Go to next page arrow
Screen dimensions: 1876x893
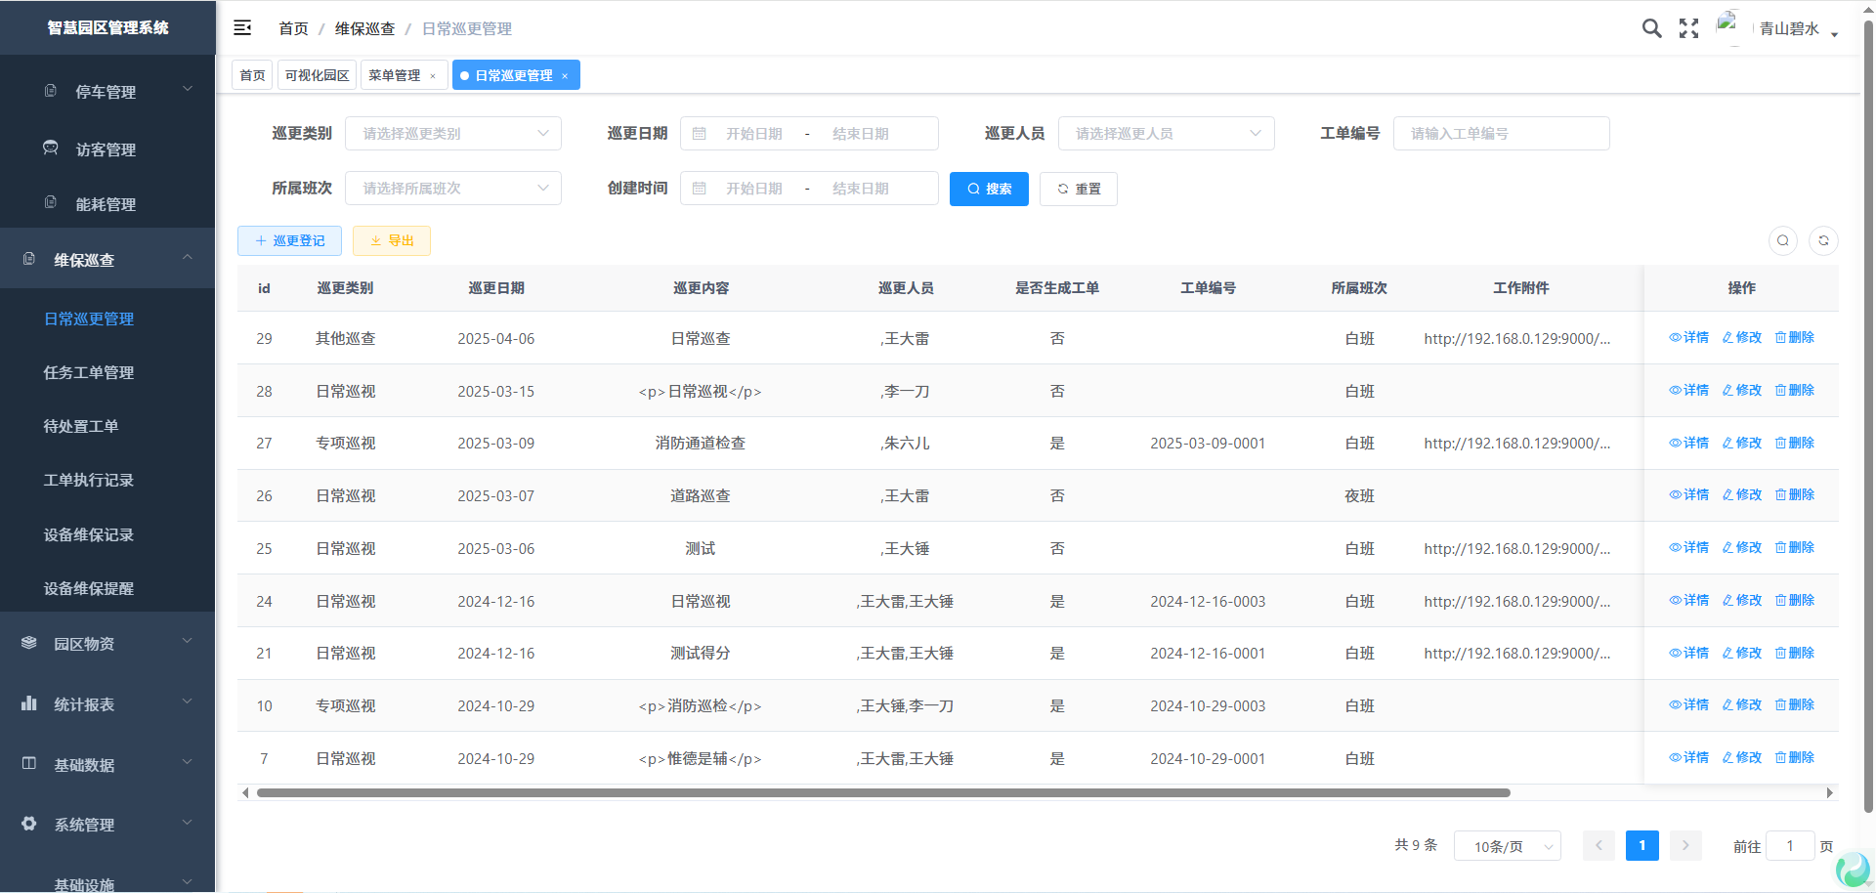(1685, 845)
